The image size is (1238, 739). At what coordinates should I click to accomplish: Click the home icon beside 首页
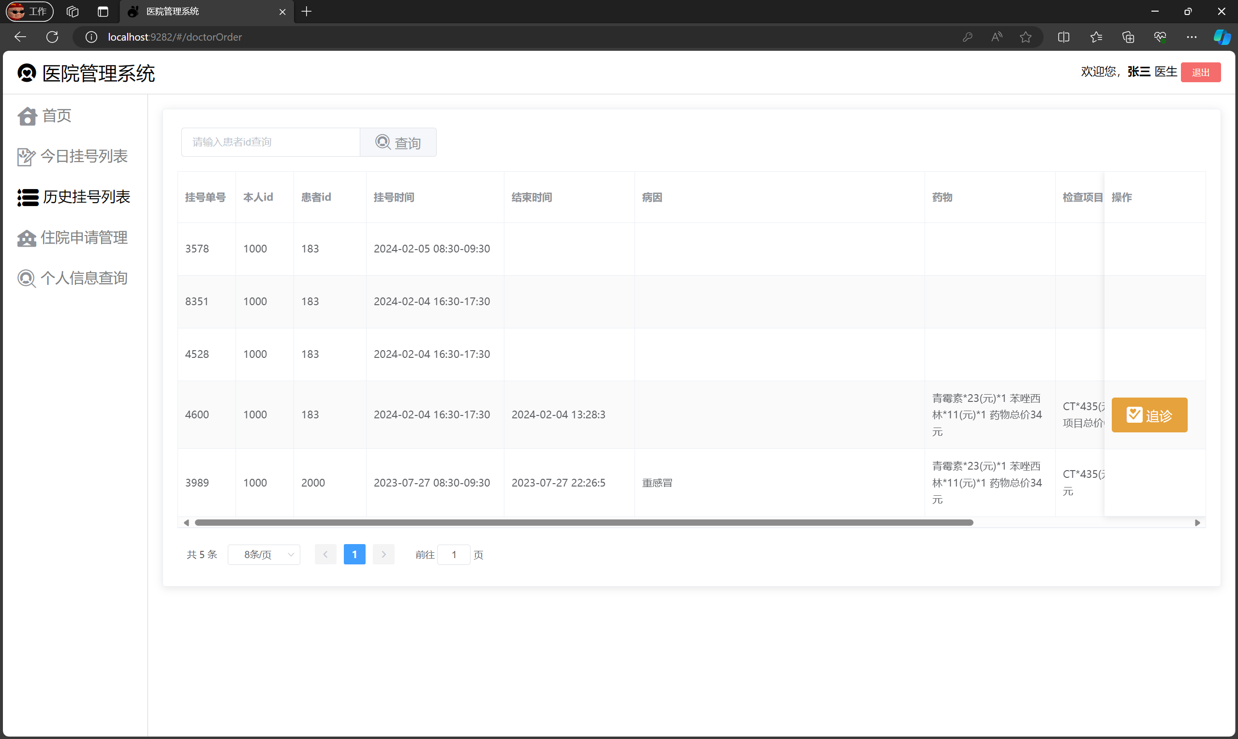(28, 116)
